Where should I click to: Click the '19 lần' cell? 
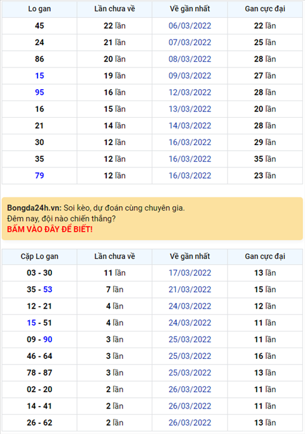(x=114, y=76)
